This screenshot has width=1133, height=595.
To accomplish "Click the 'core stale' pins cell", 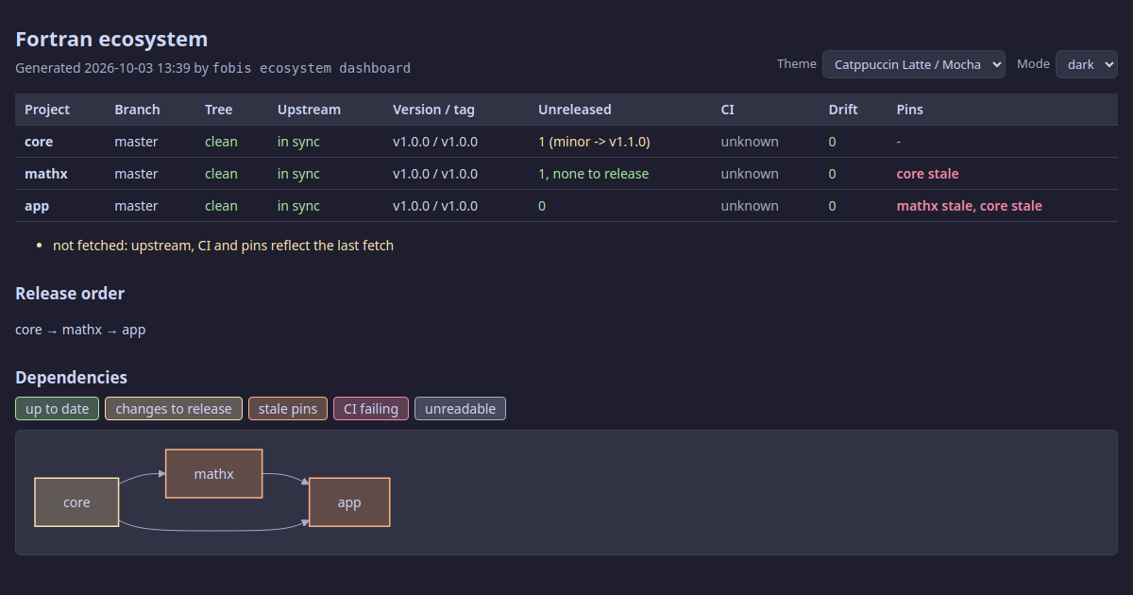I will [x=927, y=174].
